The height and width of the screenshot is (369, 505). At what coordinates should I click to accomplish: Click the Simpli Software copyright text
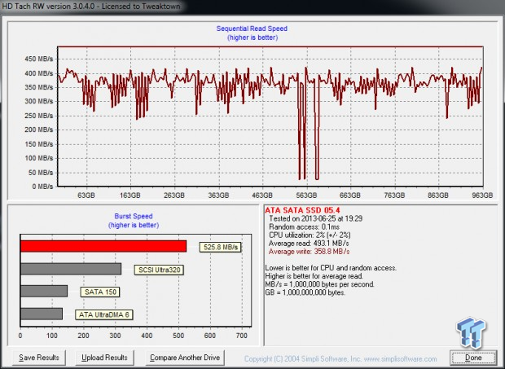(340, 358)
